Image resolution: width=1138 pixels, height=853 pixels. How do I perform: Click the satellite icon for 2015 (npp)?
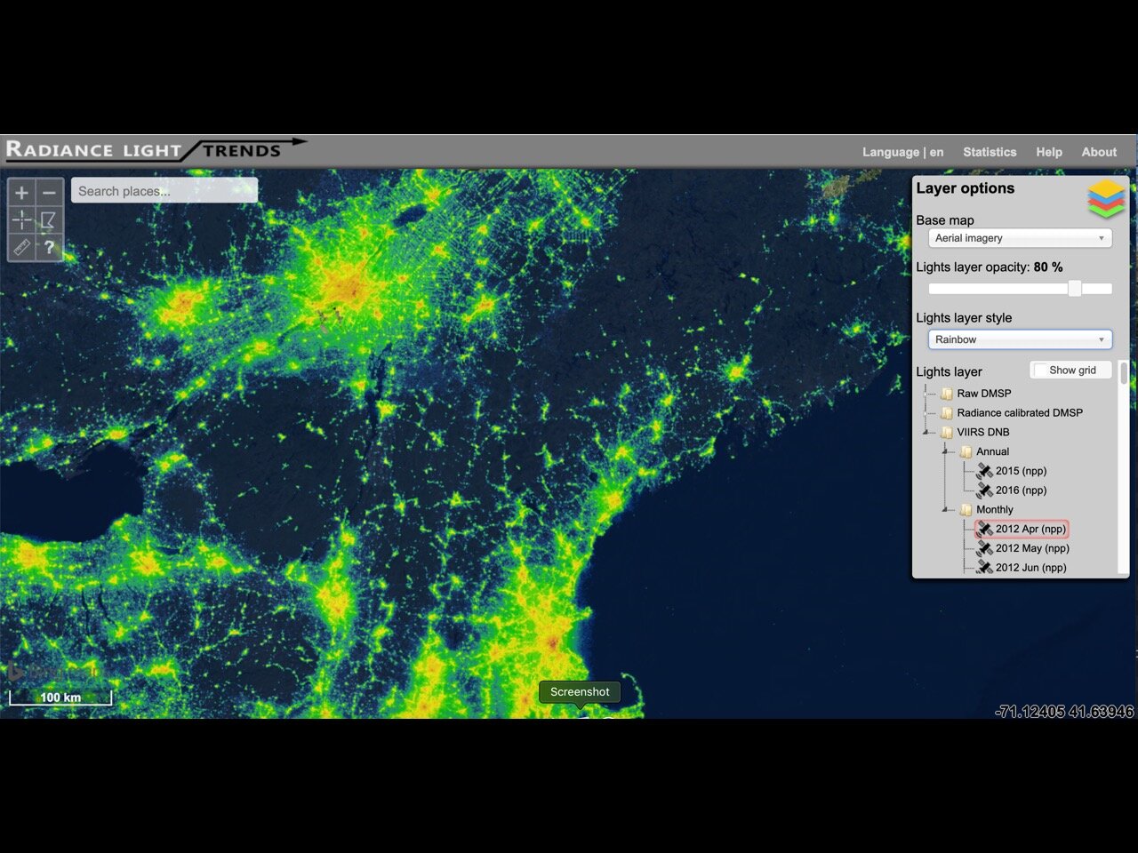click(984, 471)
